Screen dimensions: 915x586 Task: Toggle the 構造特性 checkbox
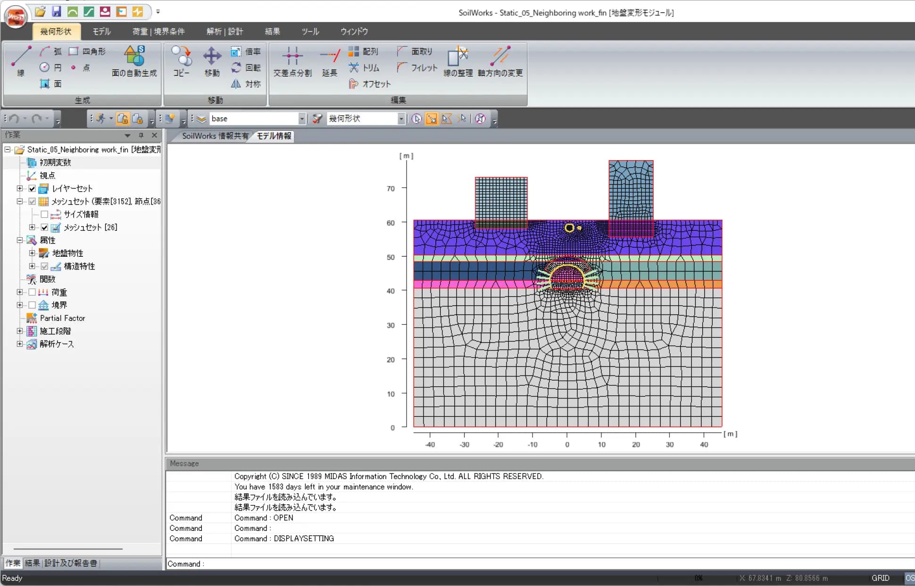pos(44,266)
